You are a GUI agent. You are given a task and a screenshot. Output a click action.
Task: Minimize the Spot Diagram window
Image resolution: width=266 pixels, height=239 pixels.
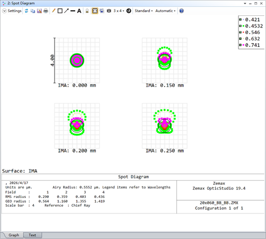250,3
